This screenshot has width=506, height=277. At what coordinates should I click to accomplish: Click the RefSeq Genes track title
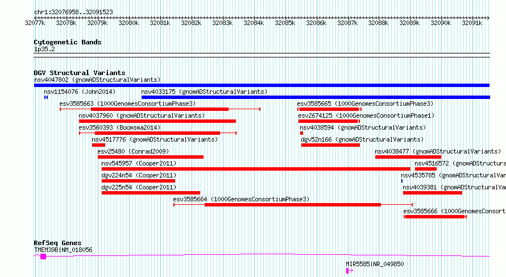(58, 243)
